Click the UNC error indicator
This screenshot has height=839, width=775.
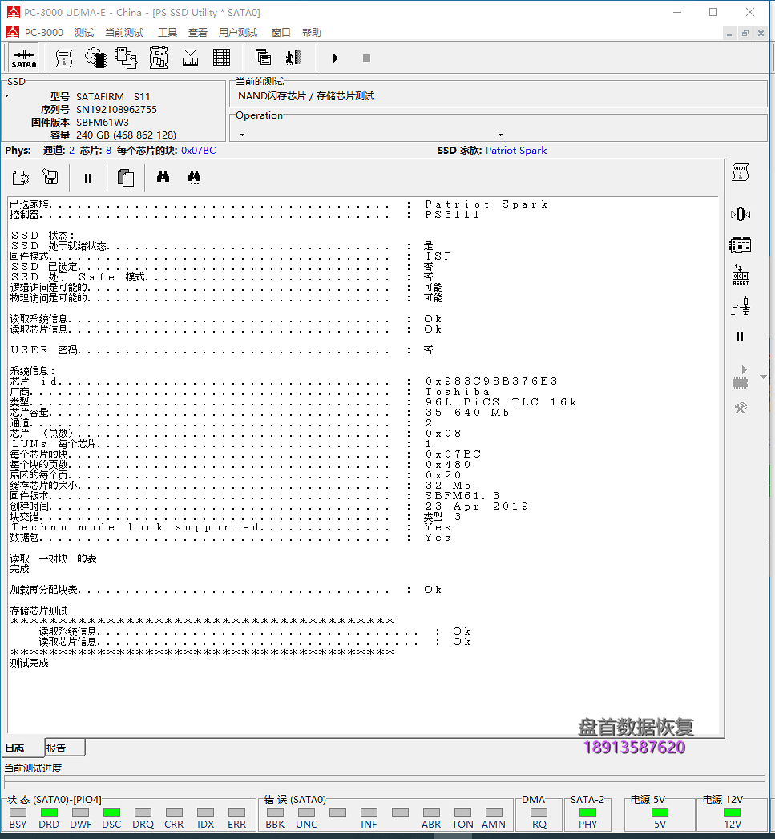307,813
